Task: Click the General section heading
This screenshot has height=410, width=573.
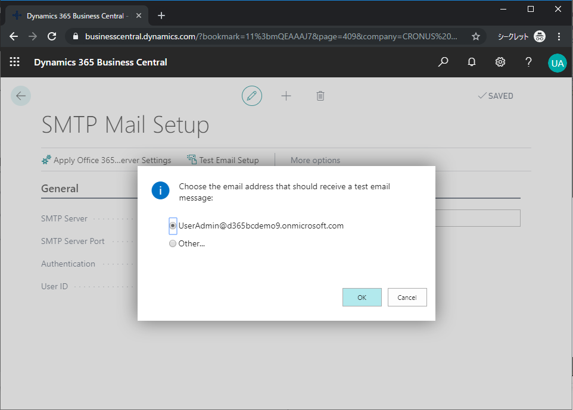Action: click(x=60, y=189)
